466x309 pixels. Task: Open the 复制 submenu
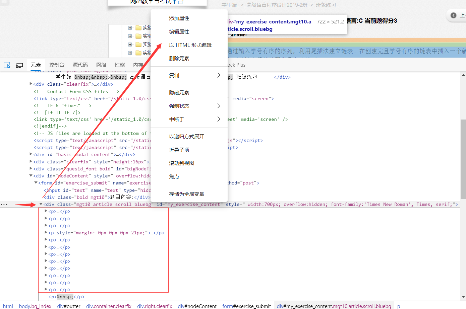pos(189,76)
